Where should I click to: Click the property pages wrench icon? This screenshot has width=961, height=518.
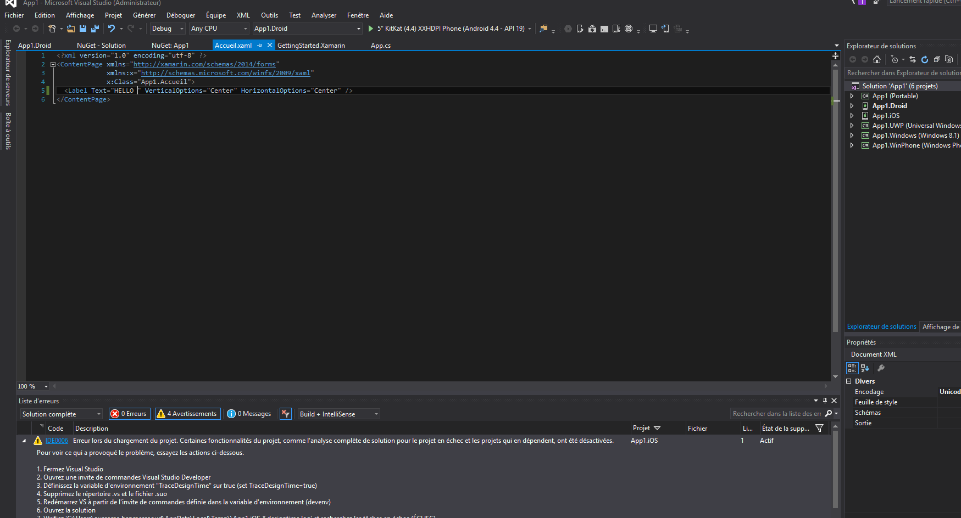881,368
